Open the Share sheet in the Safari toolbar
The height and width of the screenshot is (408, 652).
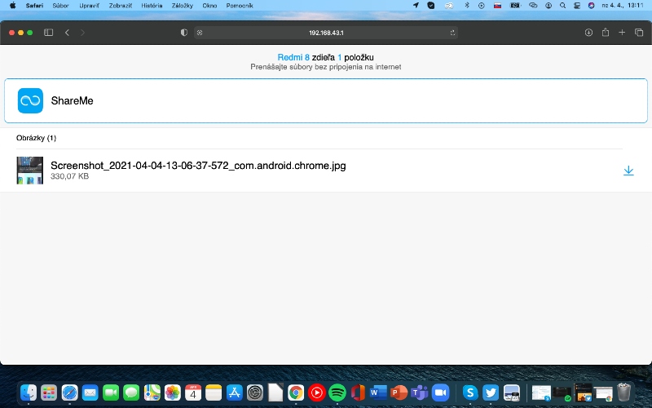606,33
